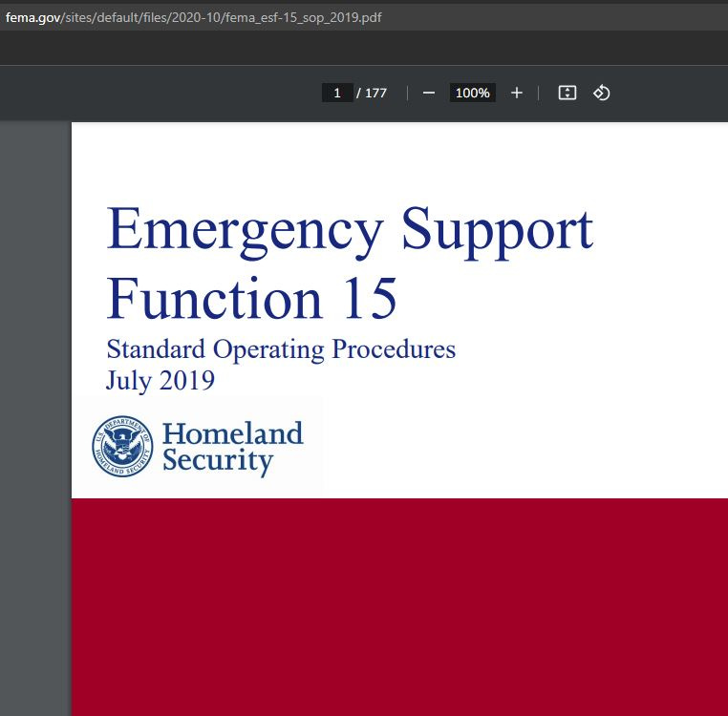Click the Standard Operating Procedures subtitle

[x=281, y=350]
